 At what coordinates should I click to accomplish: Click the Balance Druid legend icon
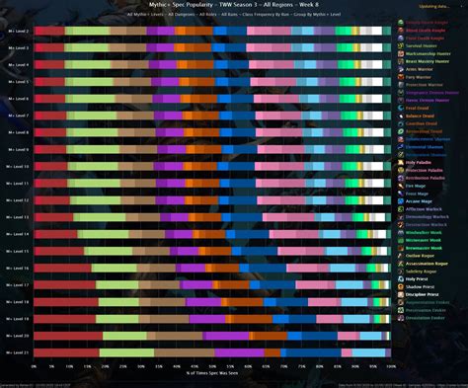pyautogui.click(x=401, y=116)
